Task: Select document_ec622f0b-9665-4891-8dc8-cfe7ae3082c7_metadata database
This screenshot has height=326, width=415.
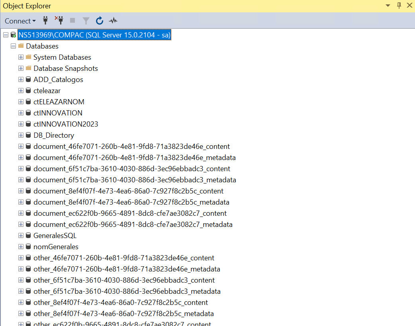Action: point(133,224)
